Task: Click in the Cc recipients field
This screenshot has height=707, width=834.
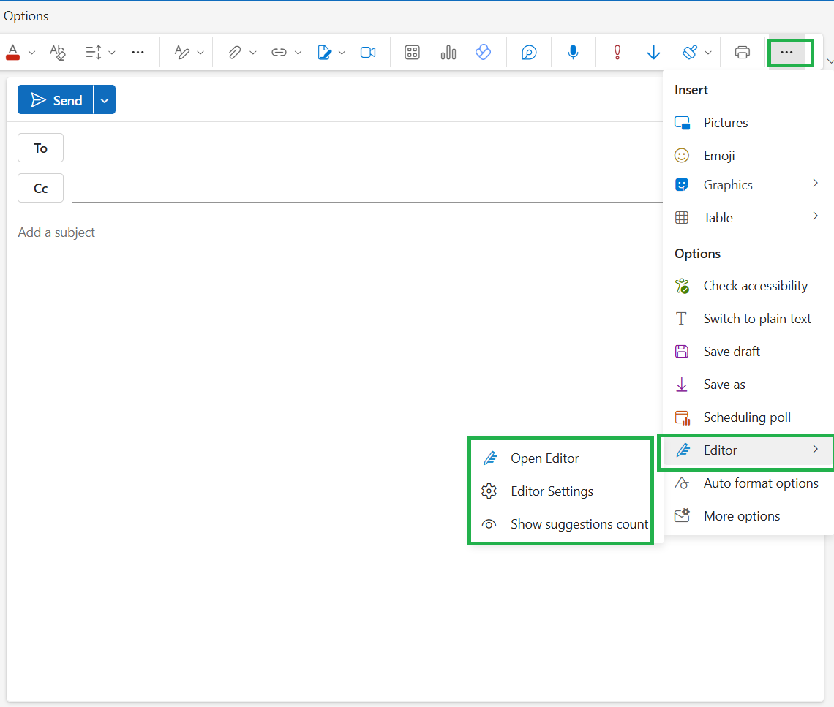Action: pos(367,188)
